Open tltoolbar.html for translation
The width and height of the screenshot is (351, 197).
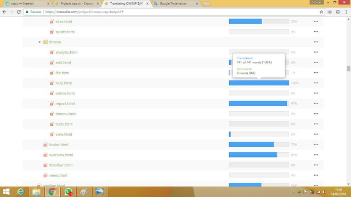tap(61, 165)
